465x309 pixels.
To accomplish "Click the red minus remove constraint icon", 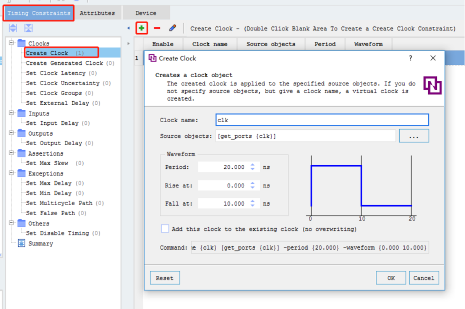I will tap(157, 28).
